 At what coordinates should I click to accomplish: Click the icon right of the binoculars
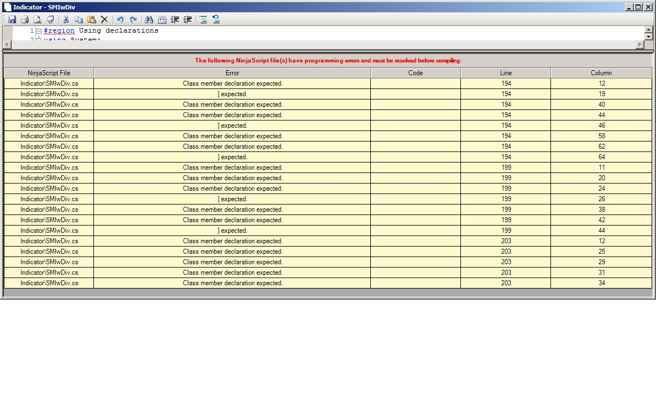pos(162,19)
